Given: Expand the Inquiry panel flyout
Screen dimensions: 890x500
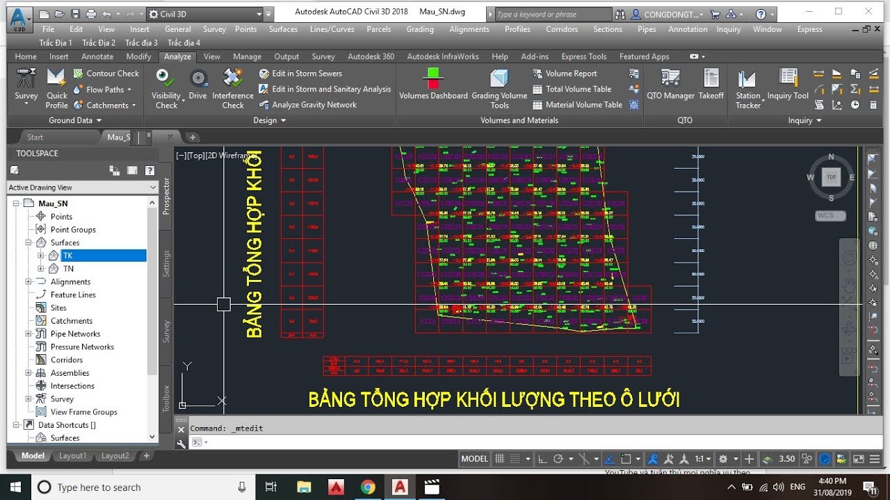Looking at the screenshot, I should (804, 120).
